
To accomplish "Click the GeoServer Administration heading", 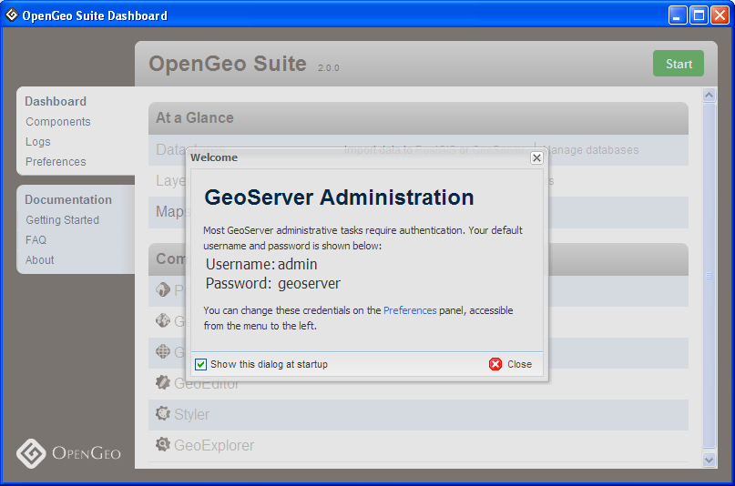I will (339, 197).
